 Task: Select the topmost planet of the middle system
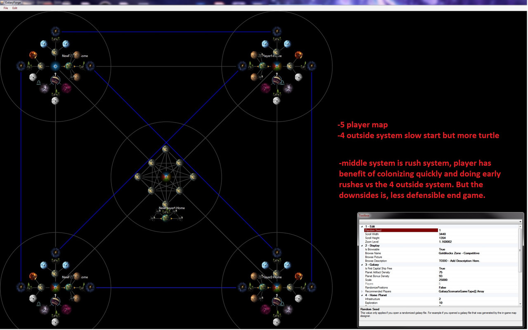point(166,149)
